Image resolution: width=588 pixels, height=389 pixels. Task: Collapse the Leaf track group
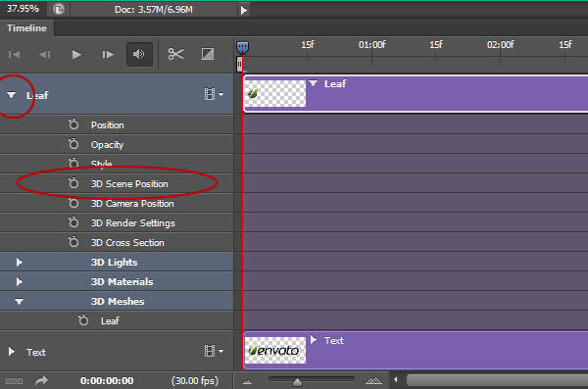click(x=11, y=95)
